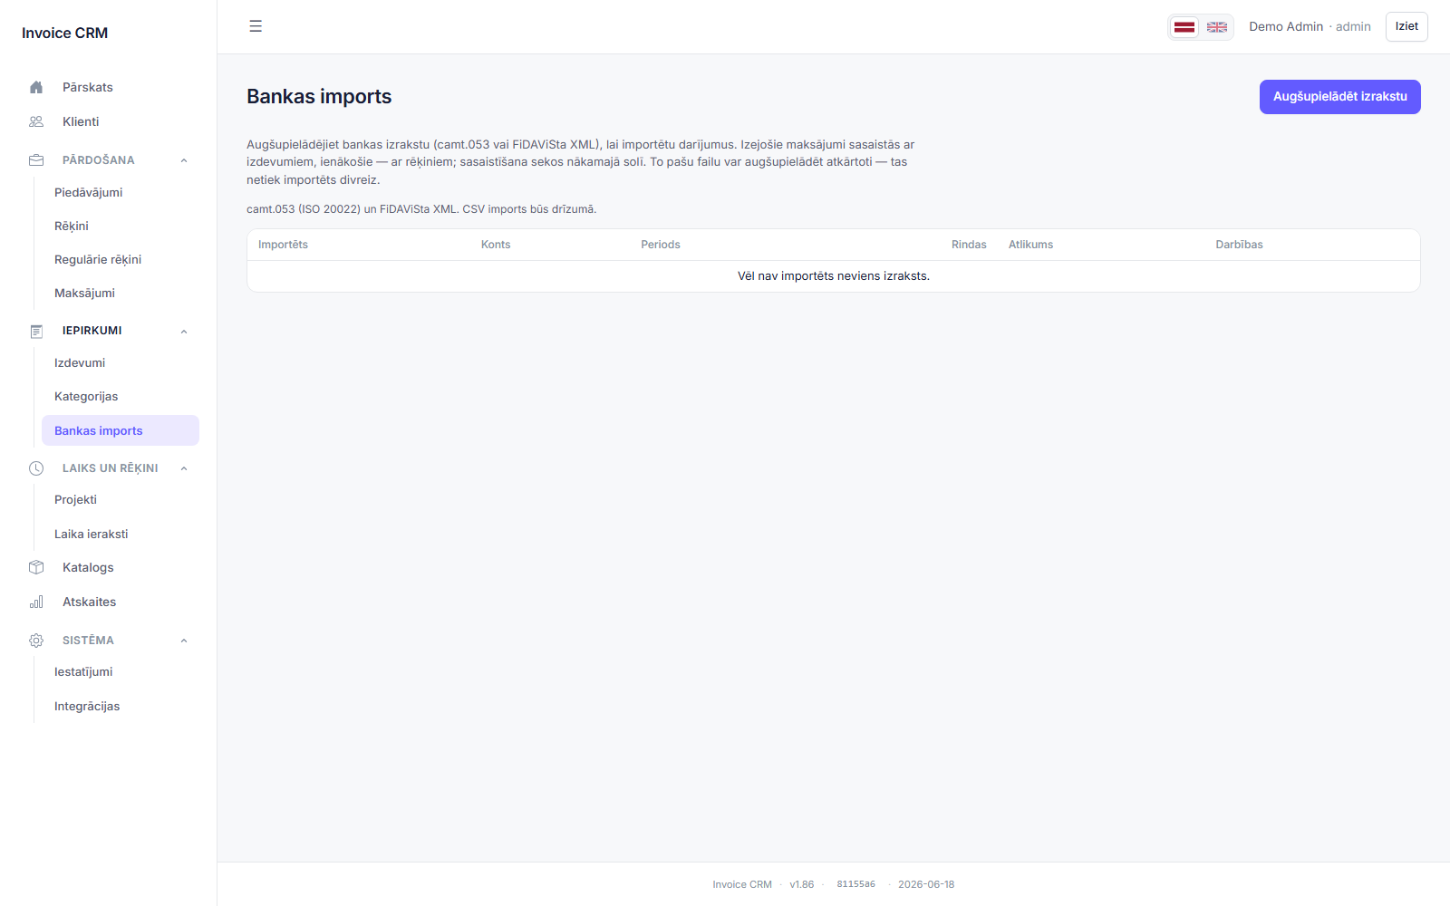Collapse the Laiks un rēķini chevron
1450x906 pixels.
(184, 468)
